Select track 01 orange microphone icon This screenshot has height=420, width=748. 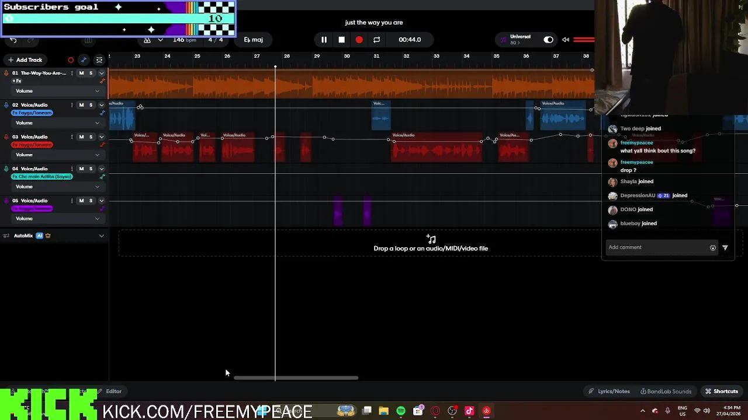coord(6,73)
